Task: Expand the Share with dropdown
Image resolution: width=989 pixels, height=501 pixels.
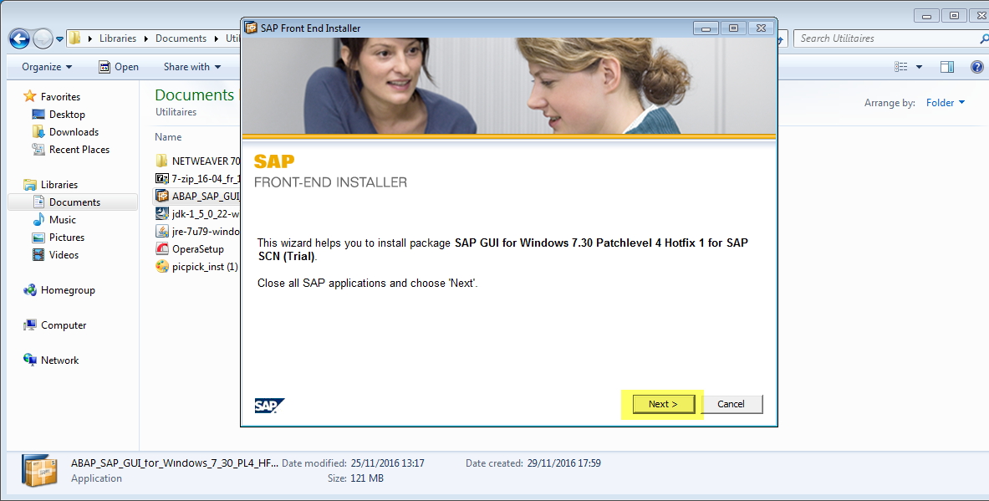Action: coord(192,67)
